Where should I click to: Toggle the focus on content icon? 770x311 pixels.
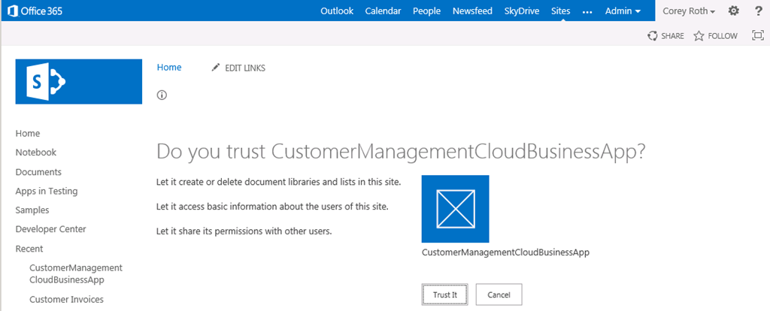pyautogui.click(x=758, y=35)
